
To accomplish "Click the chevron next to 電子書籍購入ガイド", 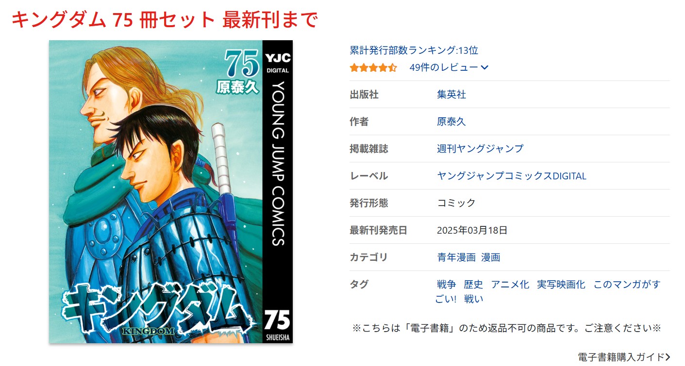I will 668,357.
